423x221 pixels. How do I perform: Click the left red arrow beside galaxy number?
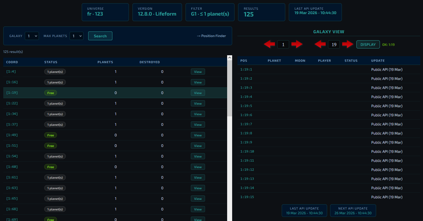[269, 44]
